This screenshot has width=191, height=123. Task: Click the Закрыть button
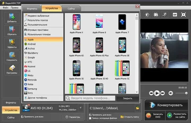pos(128,98)
